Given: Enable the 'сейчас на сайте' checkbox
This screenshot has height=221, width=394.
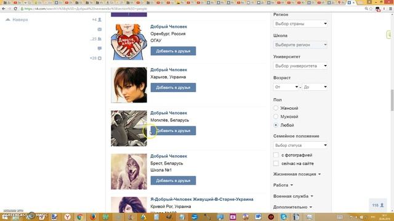Looking at the screenshot, I should tap(276, 163).
